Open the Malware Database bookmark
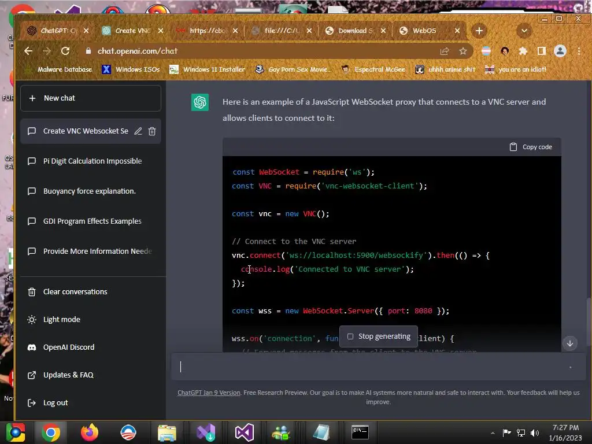Image resolution: width=592 pixels, height=444 pixels. click(x=58, y=69)
